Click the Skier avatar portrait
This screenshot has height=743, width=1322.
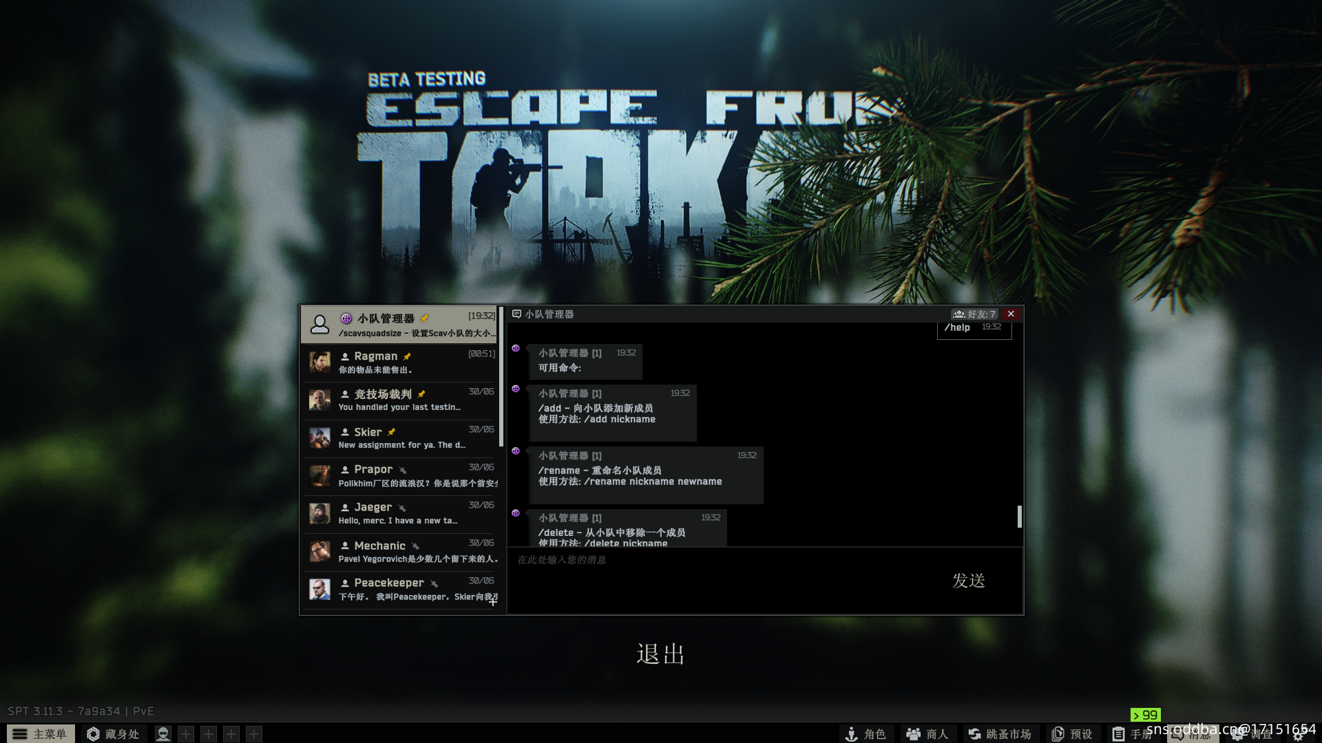(x=319, y=438)
